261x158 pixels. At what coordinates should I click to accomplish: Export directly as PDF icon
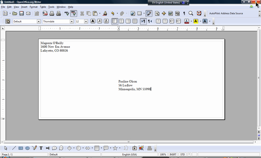coord(45,13)
